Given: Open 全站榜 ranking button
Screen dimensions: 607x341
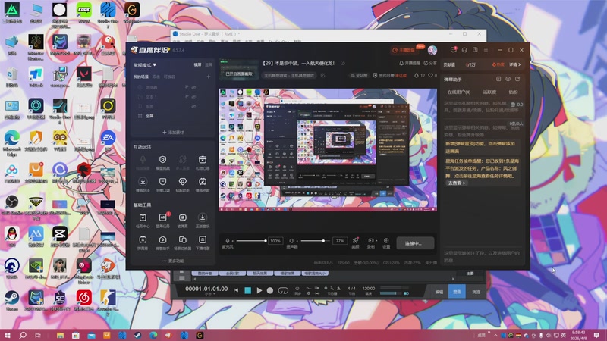Looking at the screenshot, I should click(359, 75).
